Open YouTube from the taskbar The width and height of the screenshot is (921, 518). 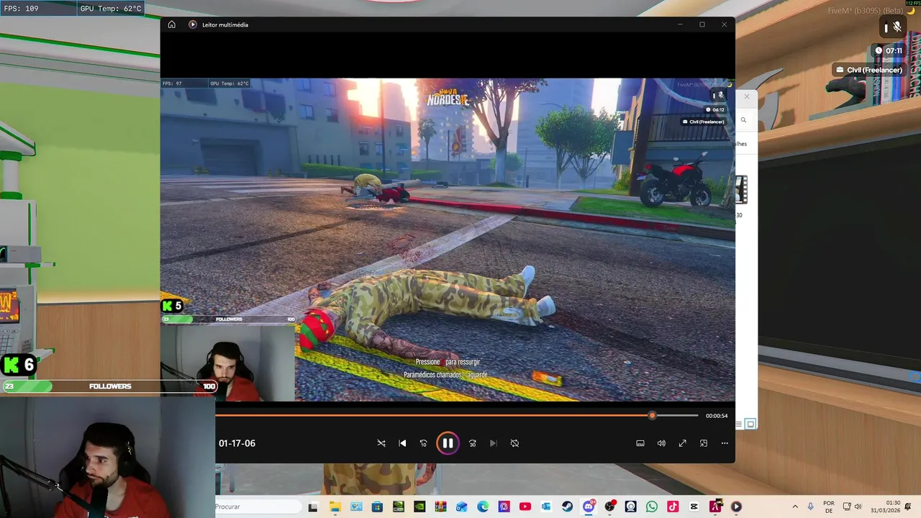(525, 506)
